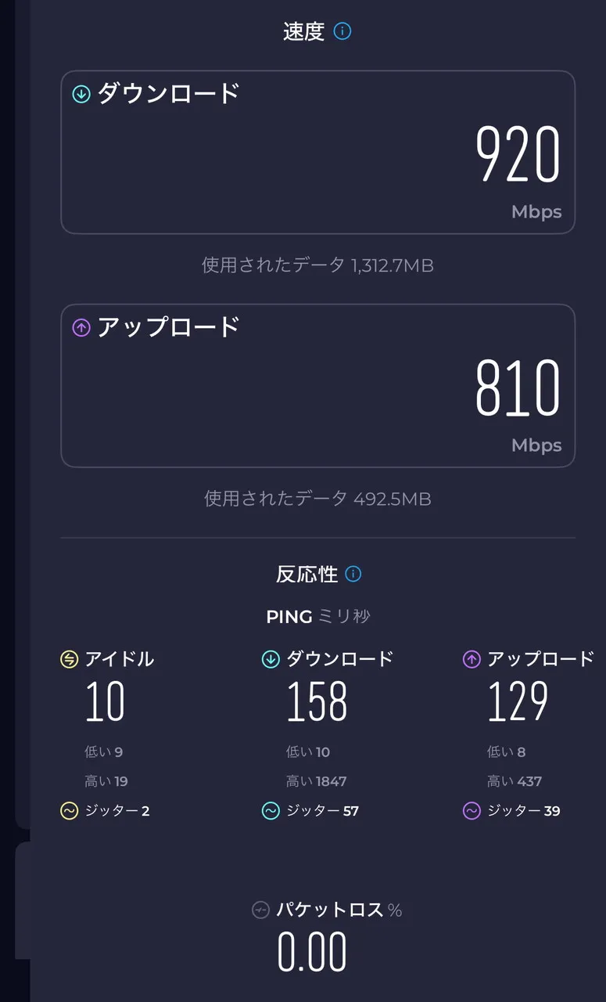Screen dimensions: 606x1002
Task: Click the upload arrow icon in アップロード card
Action: pos(81,328)
